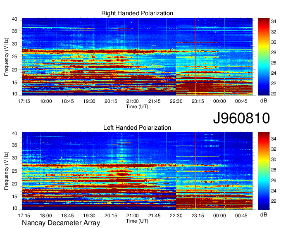This screenshot has height=228, width=281.
Task: Click the right-handed polarization spectrogram image
Action: (137, 57)
